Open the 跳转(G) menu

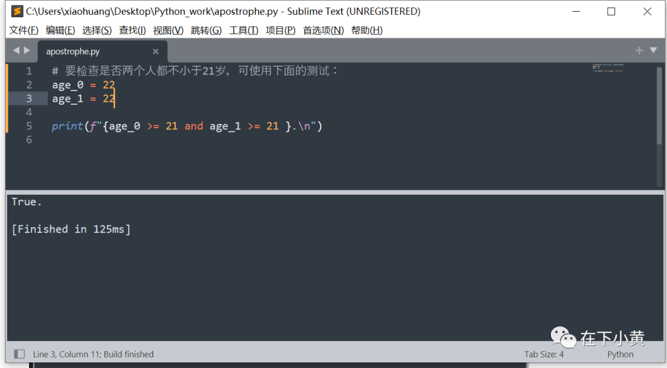(x=206, y=31)
